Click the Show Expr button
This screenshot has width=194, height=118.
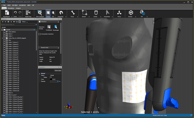[x=58, y=71]
